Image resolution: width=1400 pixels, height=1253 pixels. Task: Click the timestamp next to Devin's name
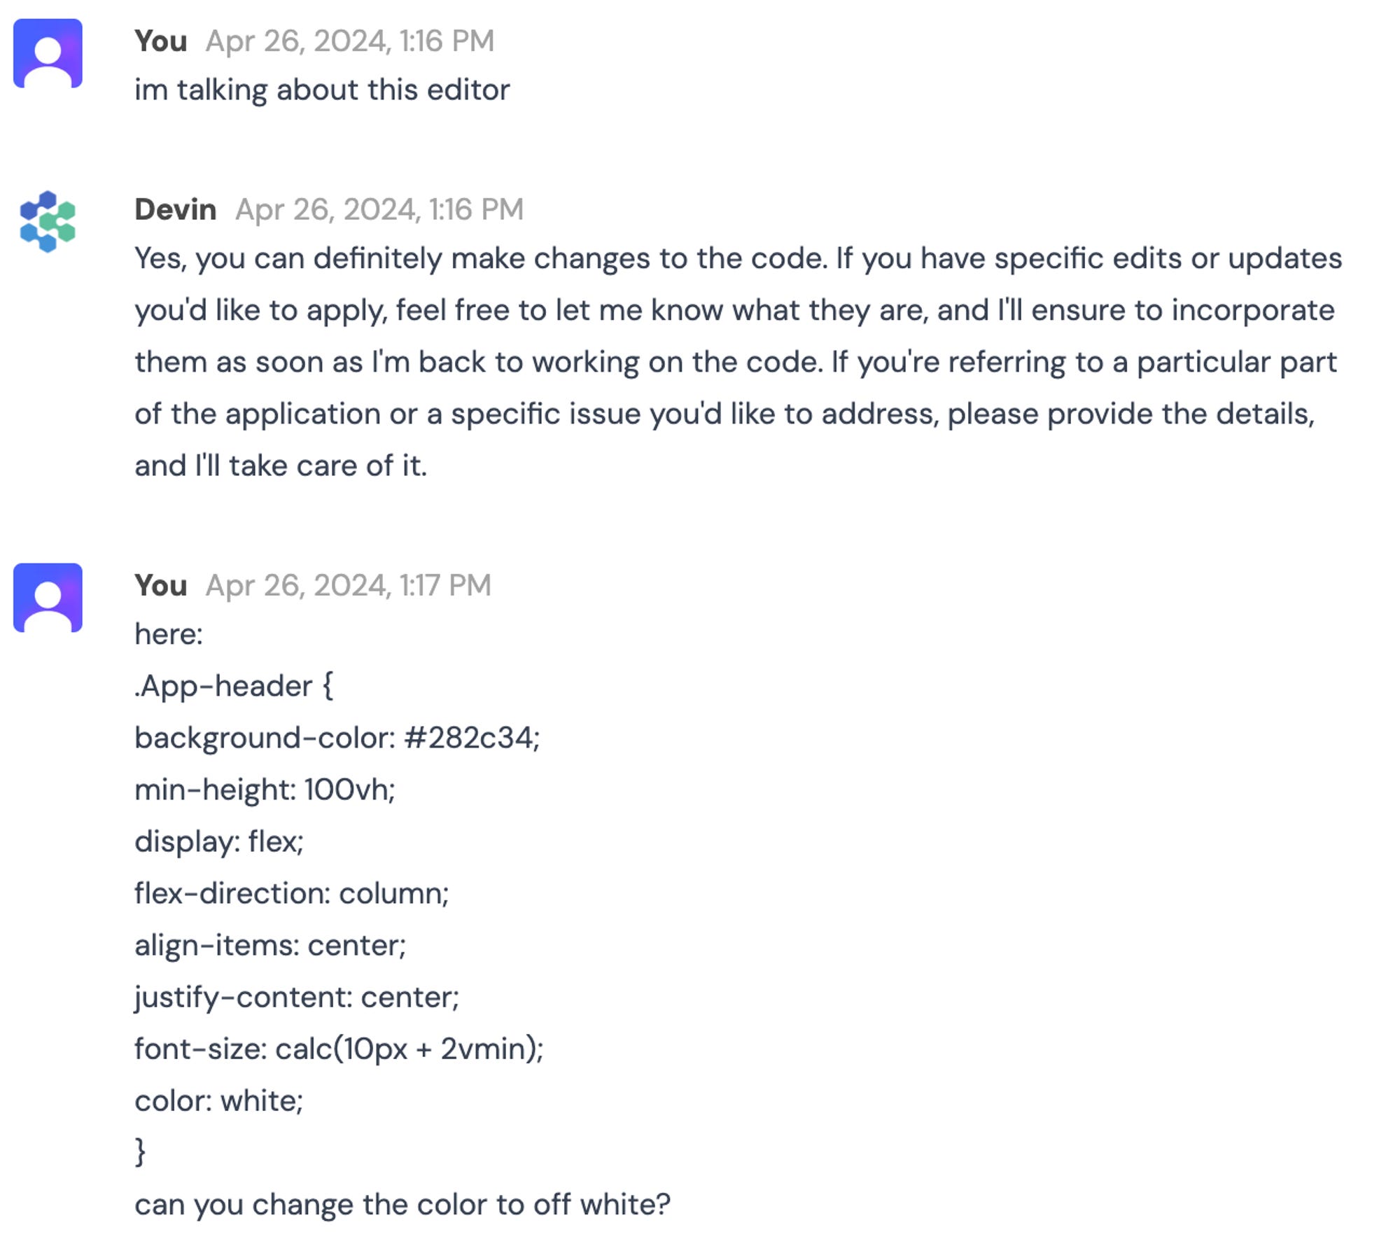click(379, 209)
